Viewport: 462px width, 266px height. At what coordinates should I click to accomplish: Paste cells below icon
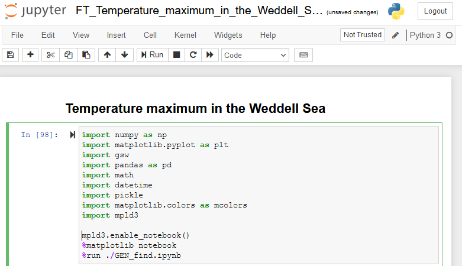pyautogui.click(x=86, y=55)
